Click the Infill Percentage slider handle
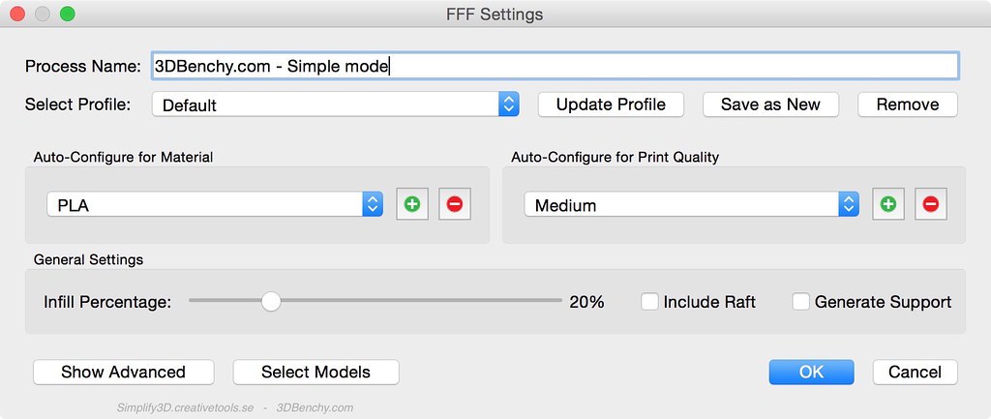The height and width of the screenshot is (419, 991). tap(271, 302)
